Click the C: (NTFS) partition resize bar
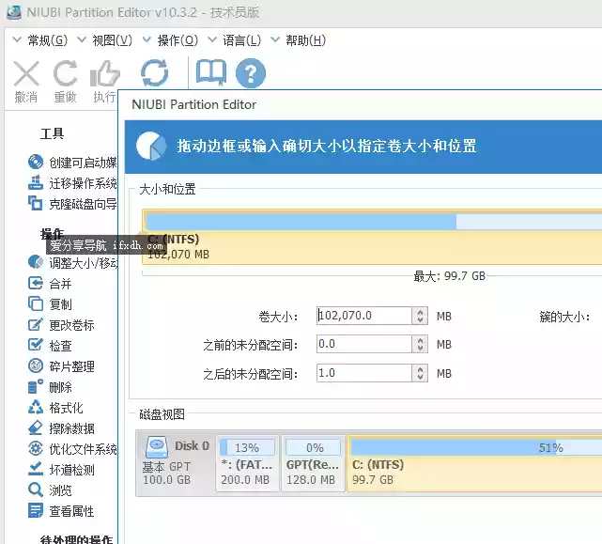 pyautogui.click(x=372, y=237)
